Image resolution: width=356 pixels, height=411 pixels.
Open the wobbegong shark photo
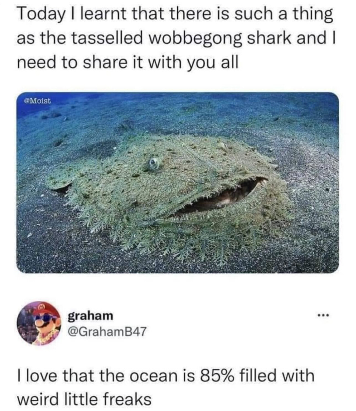point(178,183)
